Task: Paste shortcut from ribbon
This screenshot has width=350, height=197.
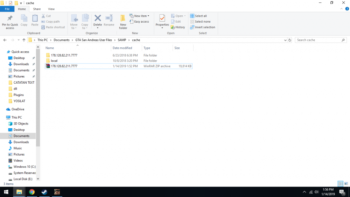Action: [53, 27]
